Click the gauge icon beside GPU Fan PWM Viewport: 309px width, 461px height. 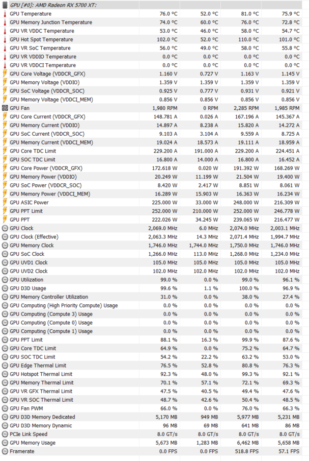click(5, 408)
